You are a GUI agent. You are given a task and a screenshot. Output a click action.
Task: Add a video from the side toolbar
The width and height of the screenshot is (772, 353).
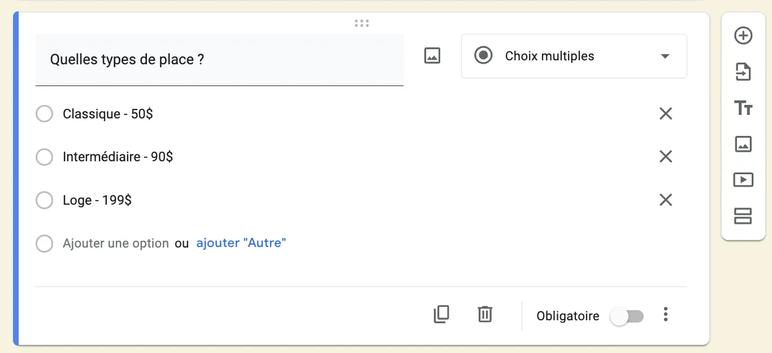click(x=743, y=180)
